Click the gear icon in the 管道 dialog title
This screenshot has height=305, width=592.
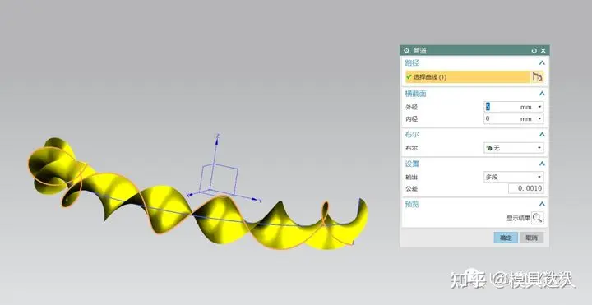(x=406, y=50)
